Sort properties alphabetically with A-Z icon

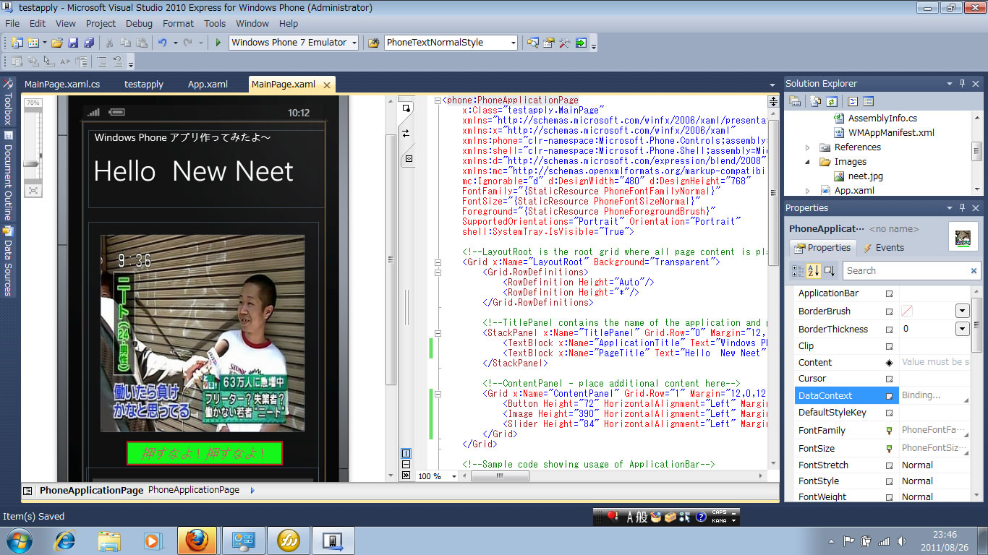coord(813,270)
